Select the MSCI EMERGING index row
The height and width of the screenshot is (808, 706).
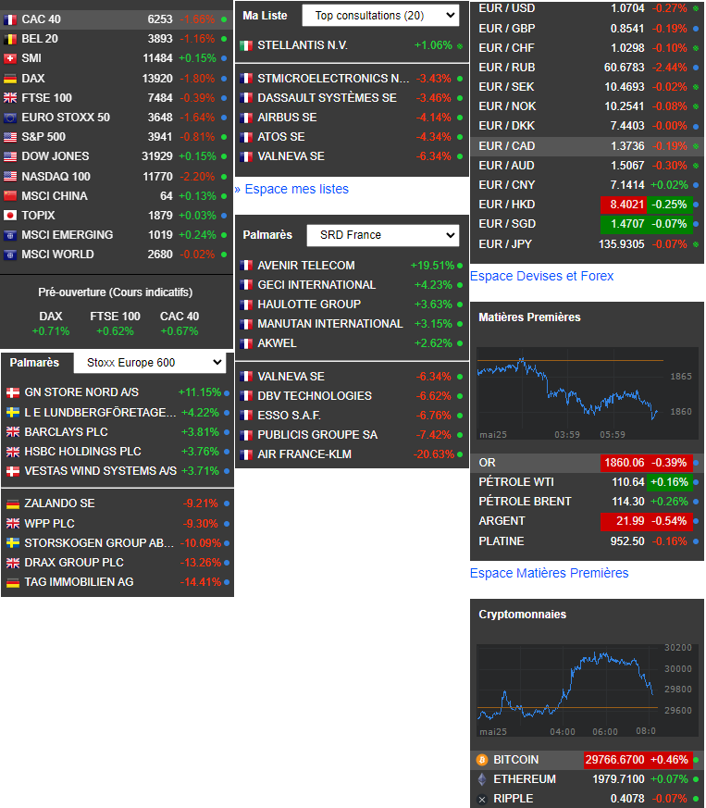tap(116, 235)
